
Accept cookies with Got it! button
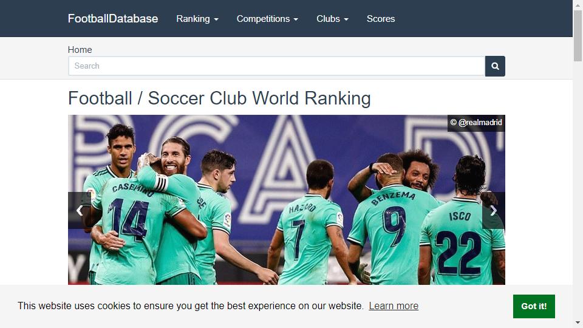click(534, 306)
